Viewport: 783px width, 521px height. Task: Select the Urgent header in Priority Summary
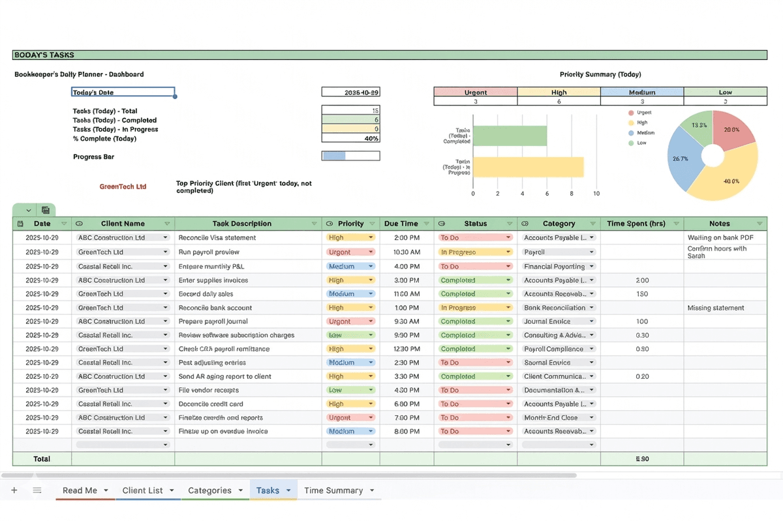click(x=475, y=92)
